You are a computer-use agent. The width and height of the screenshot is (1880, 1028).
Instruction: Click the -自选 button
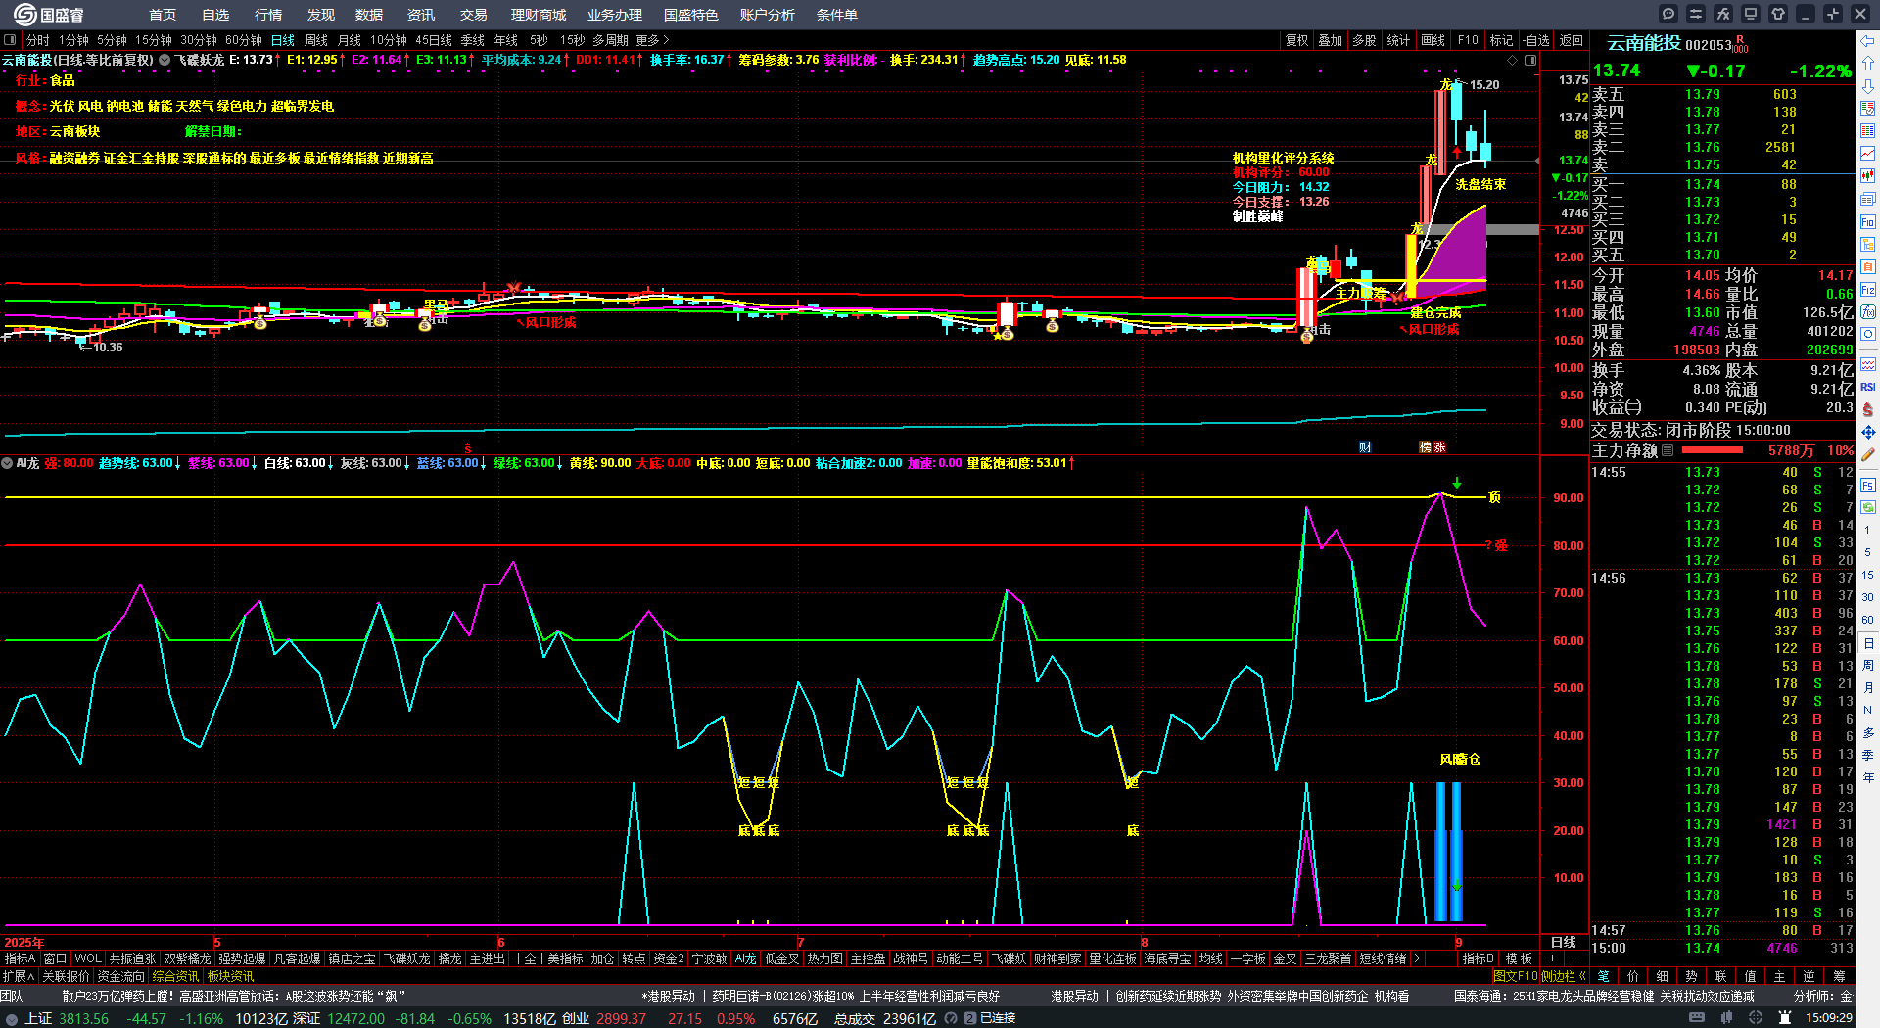[1536, 40]
